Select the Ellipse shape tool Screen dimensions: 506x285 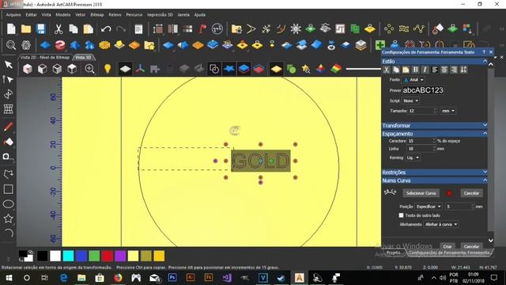pos(9,204)
